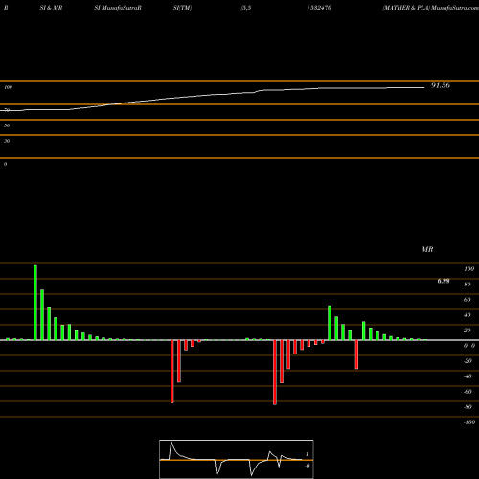
Task: Click the SI MunafaSutraR header text
Action: click(118, 8)
